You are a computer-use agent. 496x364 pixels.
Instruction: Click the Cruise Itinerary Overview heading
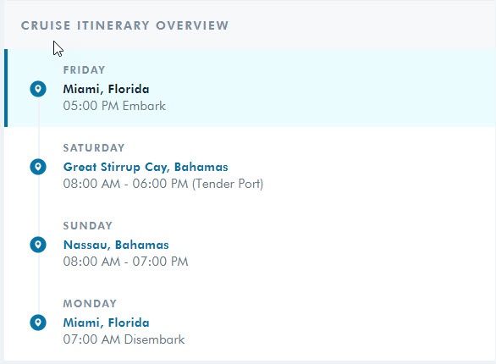tap(124, 25)
